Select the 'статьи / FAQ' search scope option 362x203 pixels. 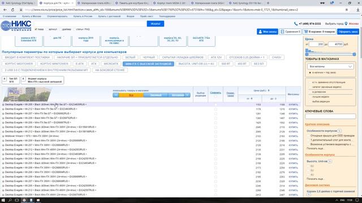[x=74, y=29]
